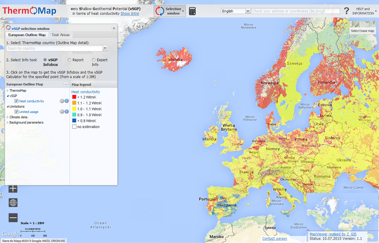The width and height of the screenshot is (379, 243).
Task: Open Limited usage layer settings gear
Action: coord(62,112)
